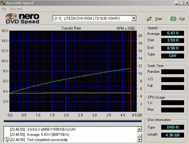
Task: Click log line 'Average: 6.43 X (8687 KB/s)'
Action: click(x=48, y=135)
